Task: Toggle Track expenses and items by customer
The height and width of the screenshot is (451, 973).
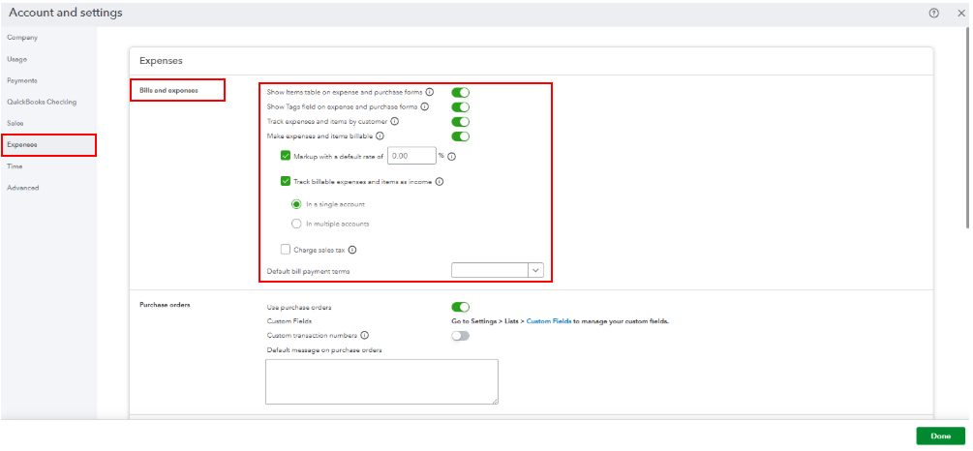Action: 461,122
